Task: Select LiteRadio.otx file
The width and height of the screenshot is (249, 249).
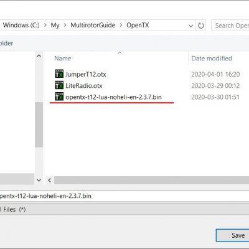Action: point(84,85)
